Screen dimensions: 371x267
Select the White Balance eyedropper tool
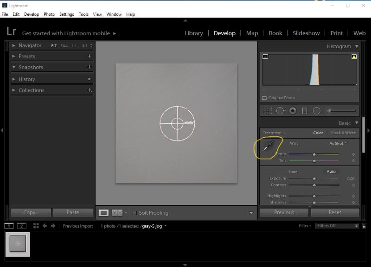(269, 146)
